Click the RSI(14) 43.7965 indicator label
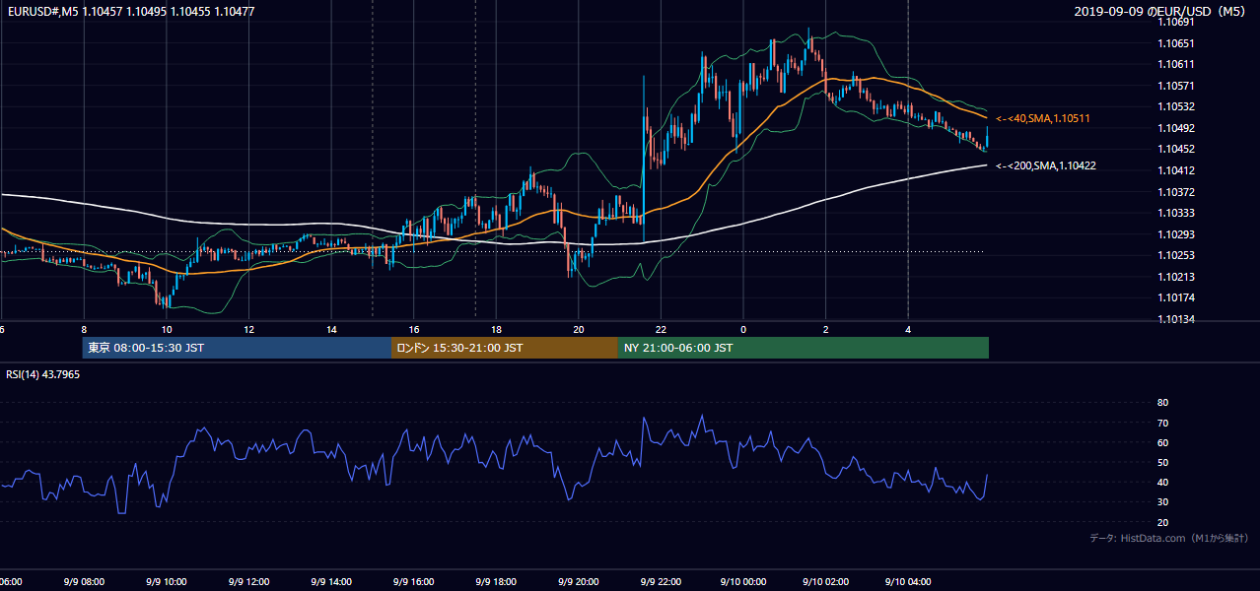This screenshot has height=591, width=1260. pyautogui.click(x=43, y=374)
